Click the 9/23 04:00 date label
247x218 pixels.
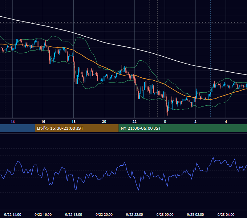tap(226, 214)
